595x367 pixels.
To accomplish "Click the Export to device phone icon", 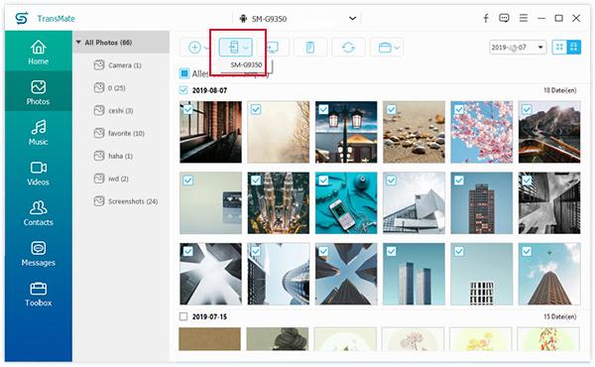I will [x=233, y=48].
